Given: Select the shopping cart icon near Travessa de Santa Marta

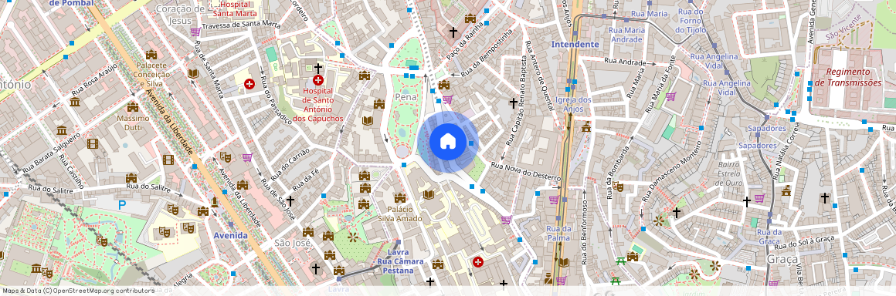Looking at the screenshot, I should pyautogui.click(x=195, y=32).
